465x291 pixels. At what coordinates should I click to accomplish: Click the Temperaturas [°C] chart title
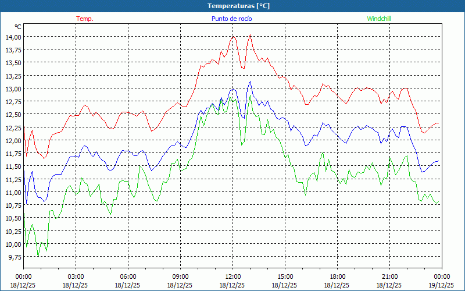click(x=238, y=6)
